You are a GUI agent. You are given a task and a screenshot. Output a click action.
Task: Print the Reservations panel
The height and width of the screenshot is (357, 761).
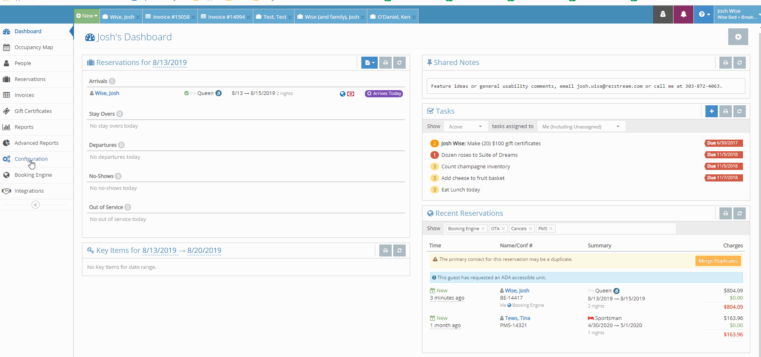click(x=385, y=63)
